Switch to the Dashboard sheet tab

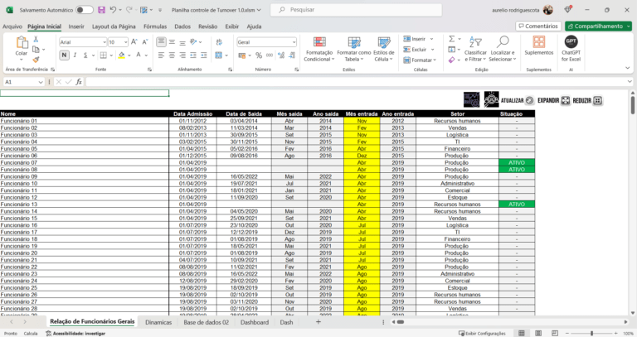click(255, 322)
